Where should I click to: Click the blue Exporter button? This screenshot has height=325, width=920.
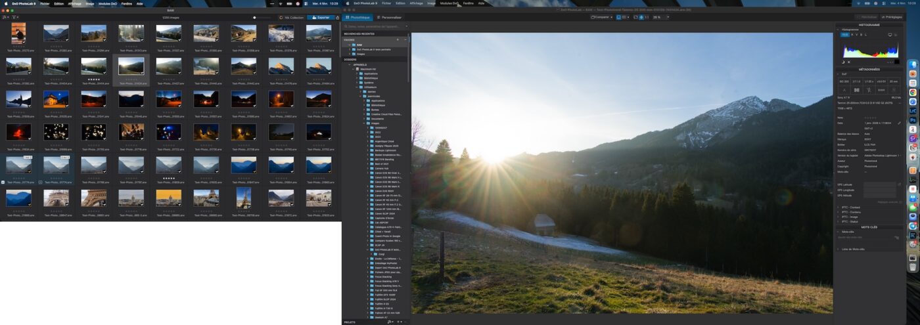tap(321, 17)
